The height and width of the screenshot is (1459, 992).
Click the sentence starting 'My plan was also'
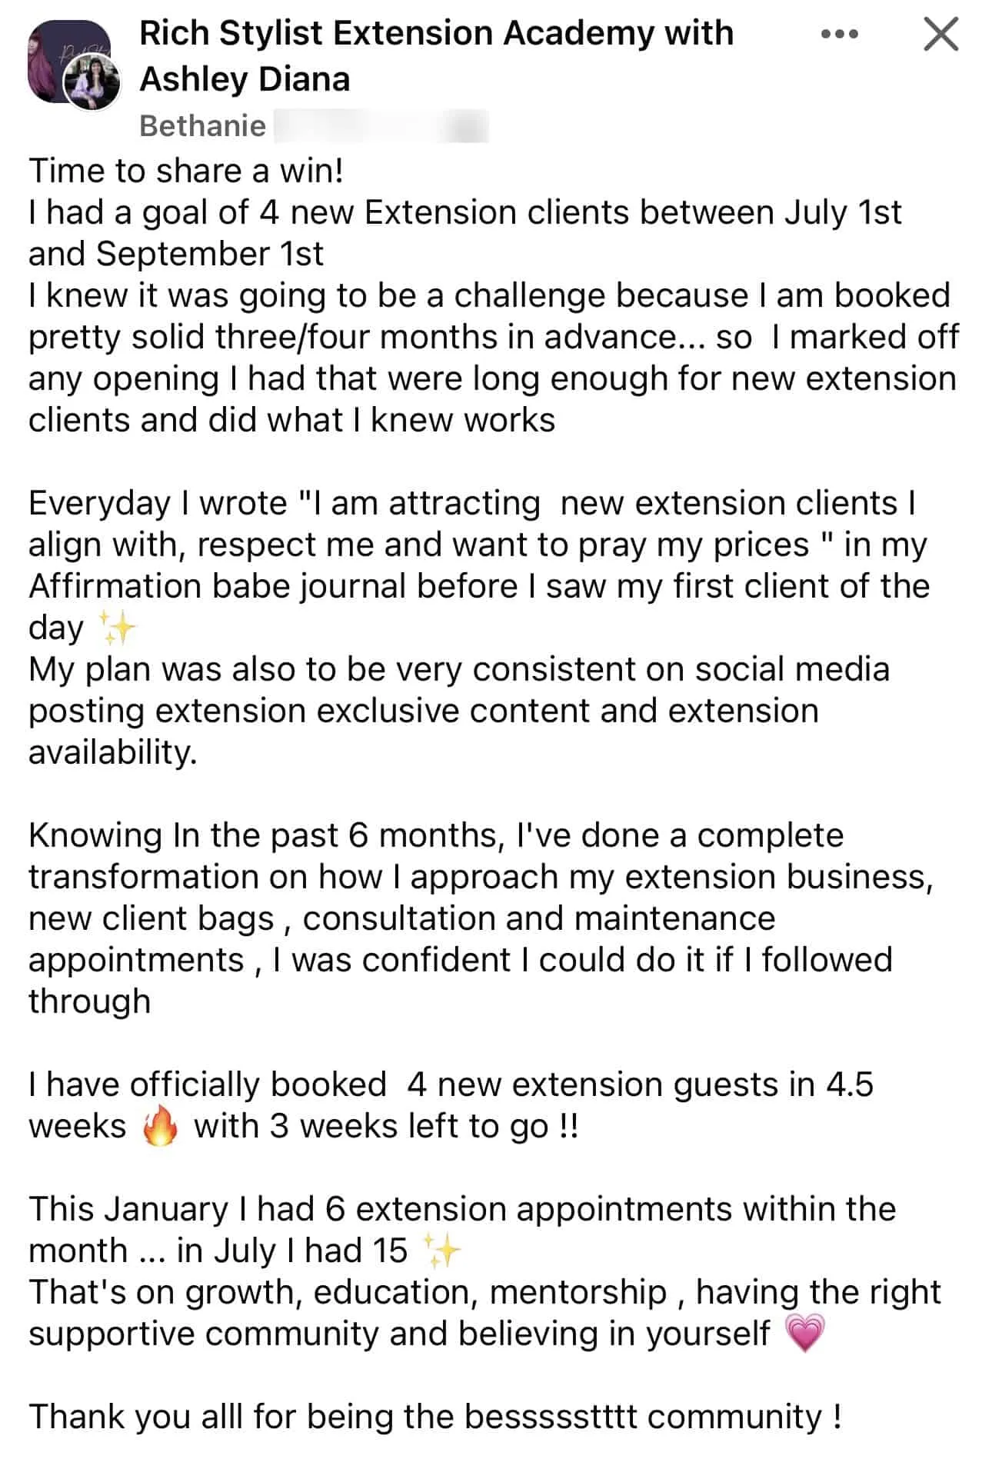[x=459, y=711]
